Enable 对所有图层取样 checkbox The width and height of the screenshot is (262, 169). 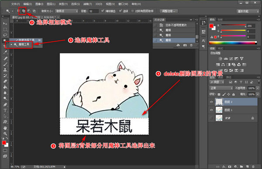(x=132, y=11)
